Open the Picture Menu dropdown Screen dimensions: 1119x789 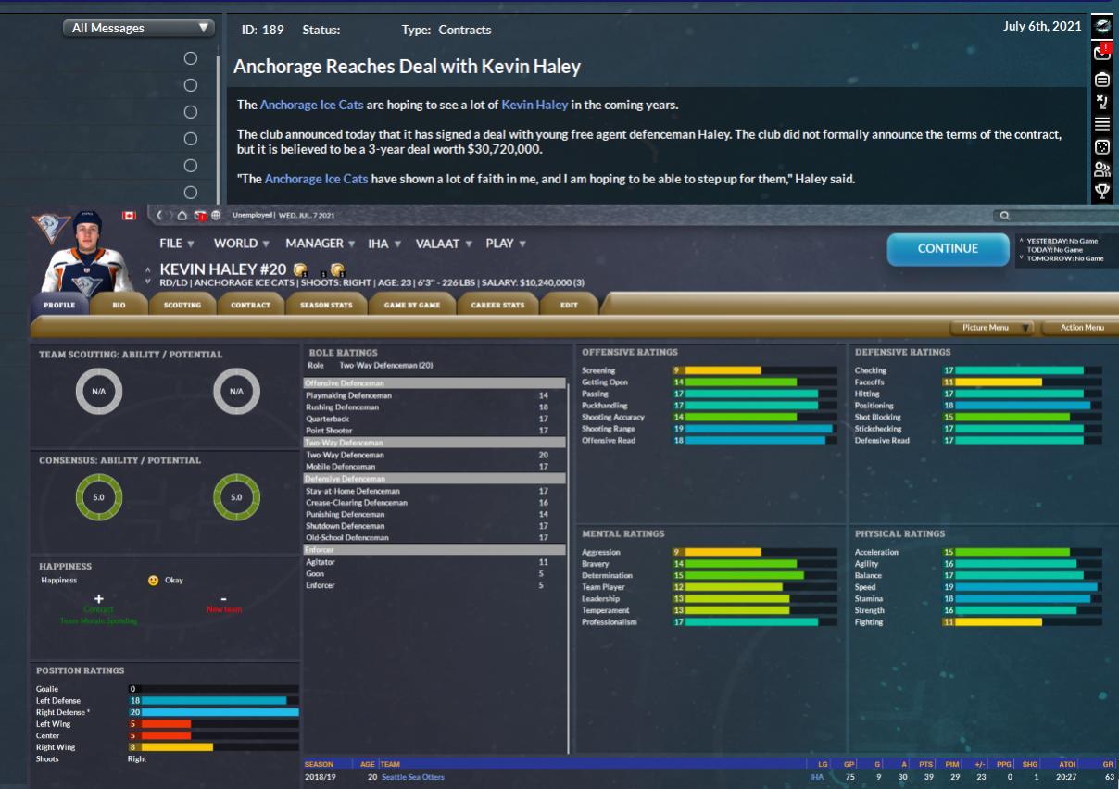tap(991, 327)
